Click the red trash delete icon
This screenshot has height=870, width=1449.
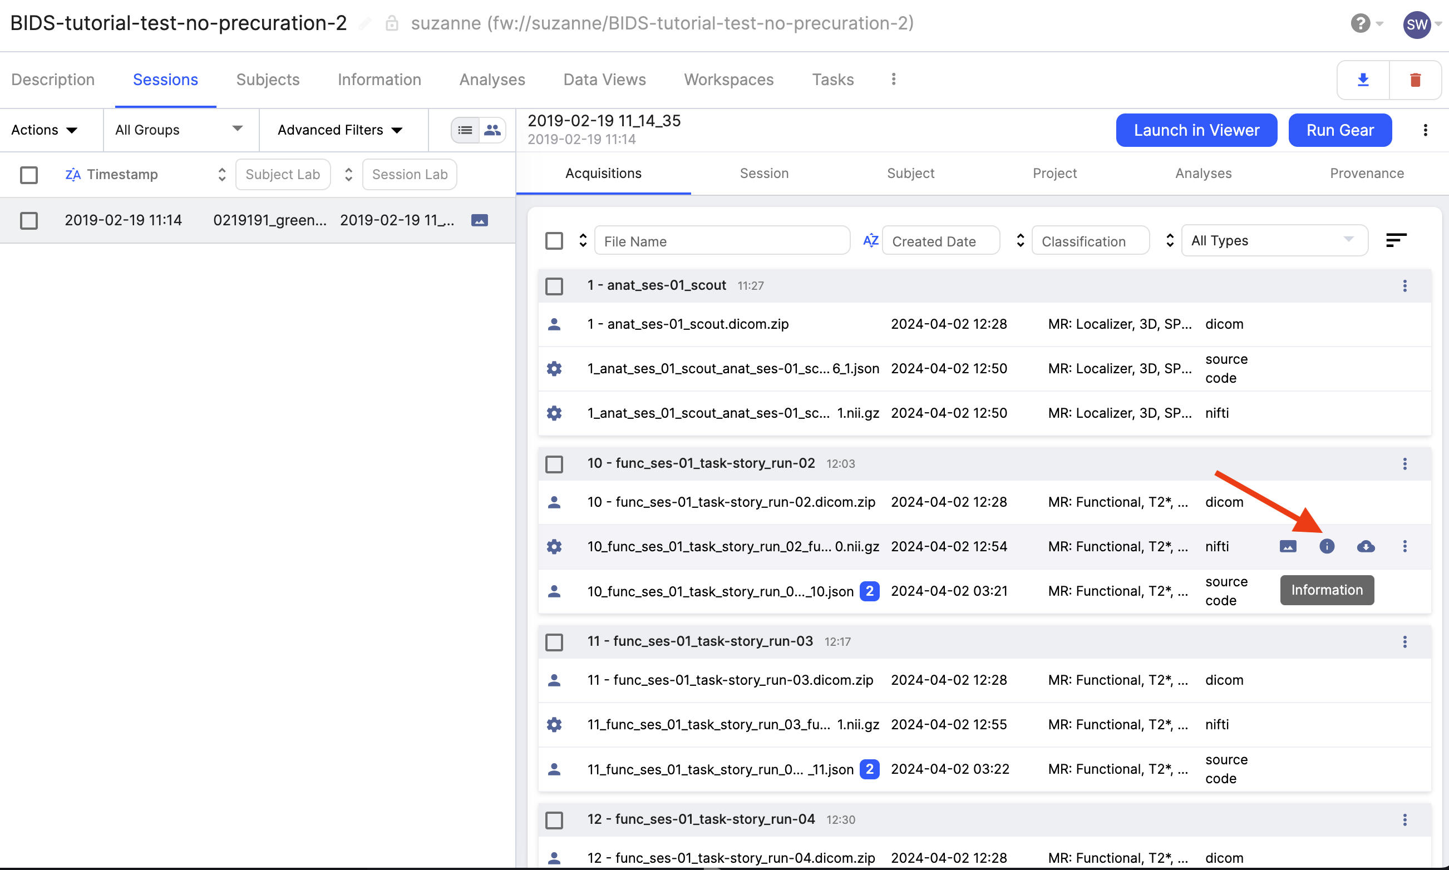point(1415,80)
